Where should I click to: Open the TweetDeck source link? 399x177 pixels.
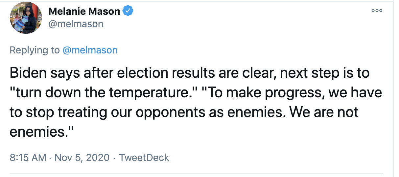point(144,157)
